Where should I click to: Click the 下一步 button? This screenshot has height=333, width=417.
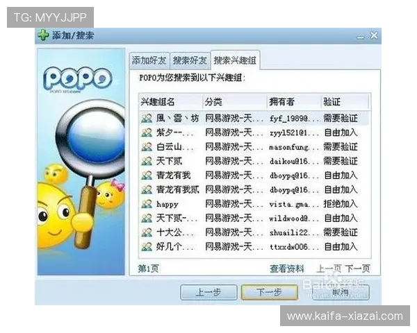269,292
